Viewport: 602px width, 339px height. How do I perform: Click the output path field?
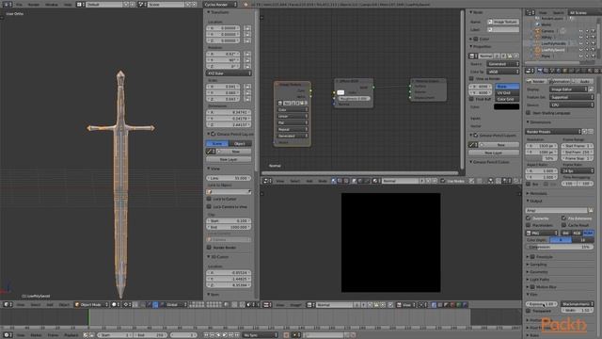point(556,211)
